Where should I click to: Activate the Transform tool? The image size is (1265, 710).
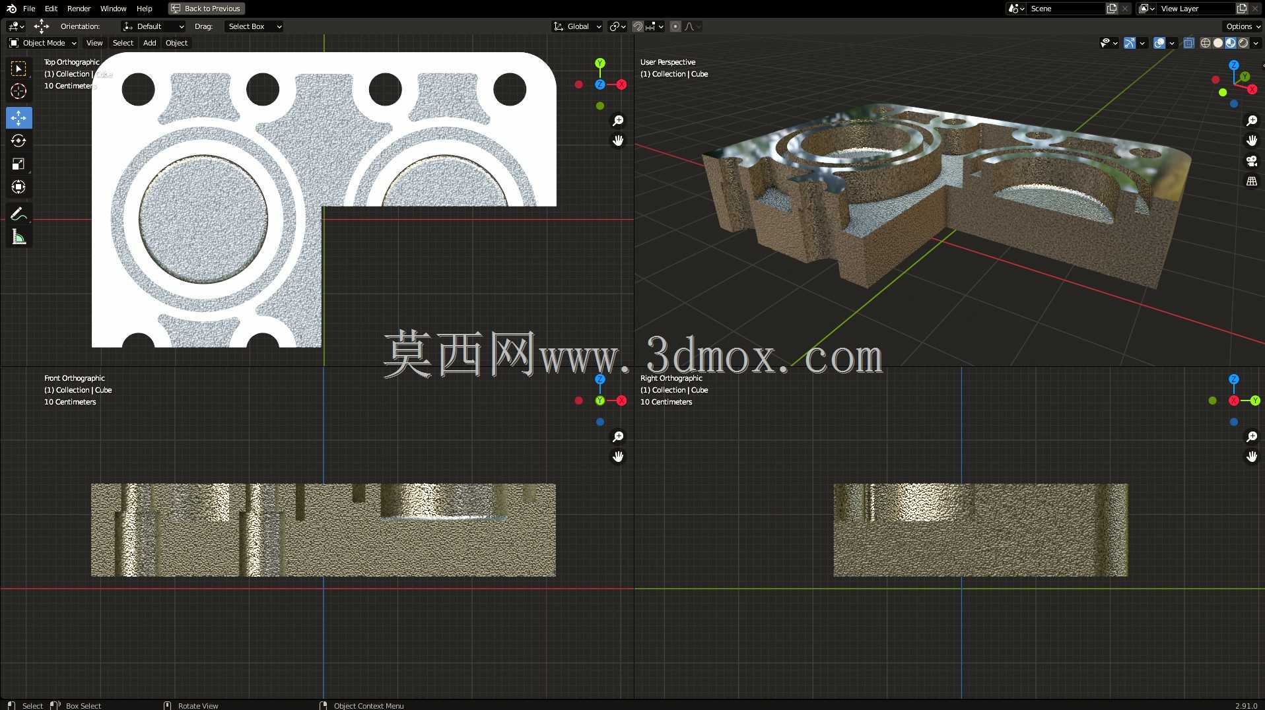pyautogui.click(x=18, y=187)
